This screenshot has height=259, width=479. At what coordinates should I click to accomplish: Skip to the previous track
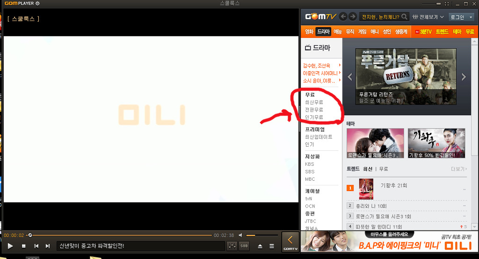pyautogui.click(x=36, y=246)
